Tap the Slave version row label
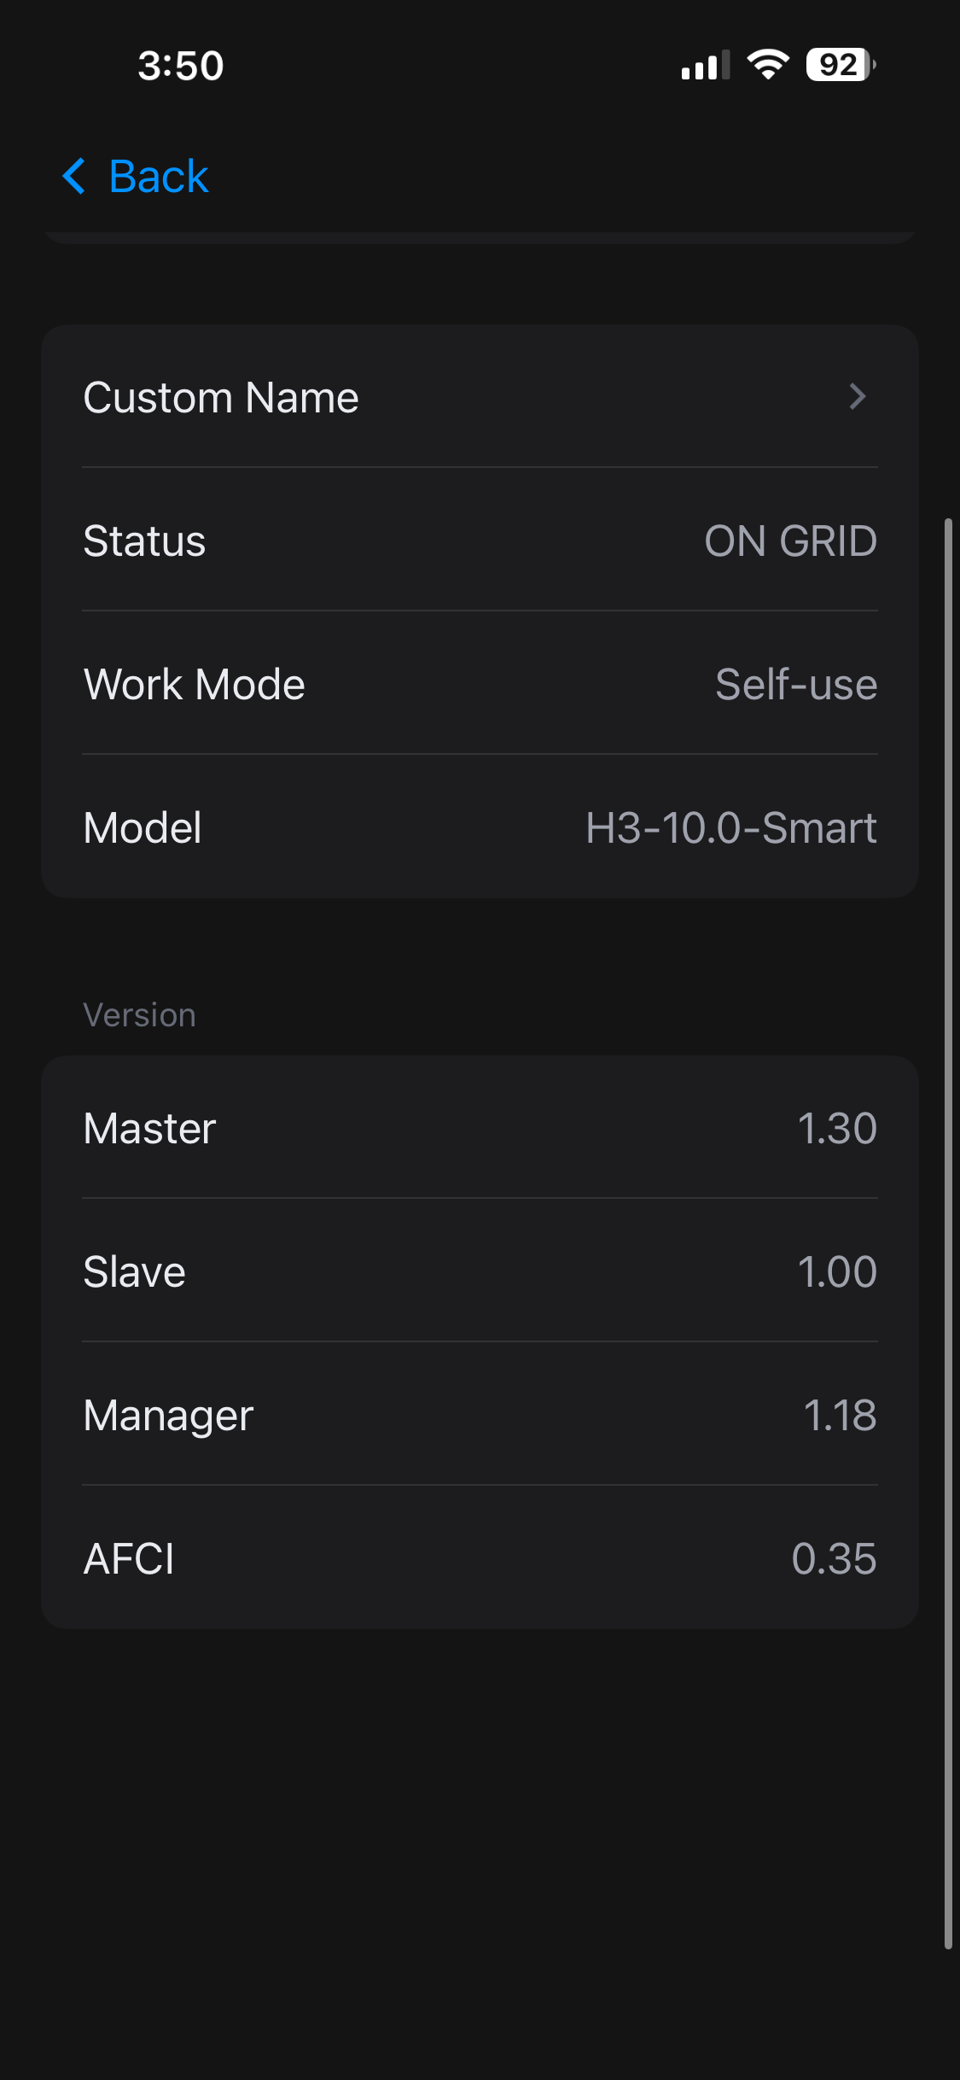The height and width of the screenshot is (2080, 960). (x=135, y=1272)
